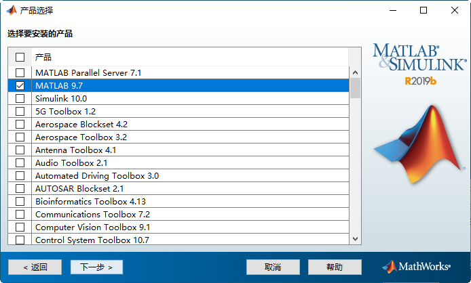Screen dimensions: 471x283
Task: Click the MATLAB icon in the title bar
Action: 12,10
